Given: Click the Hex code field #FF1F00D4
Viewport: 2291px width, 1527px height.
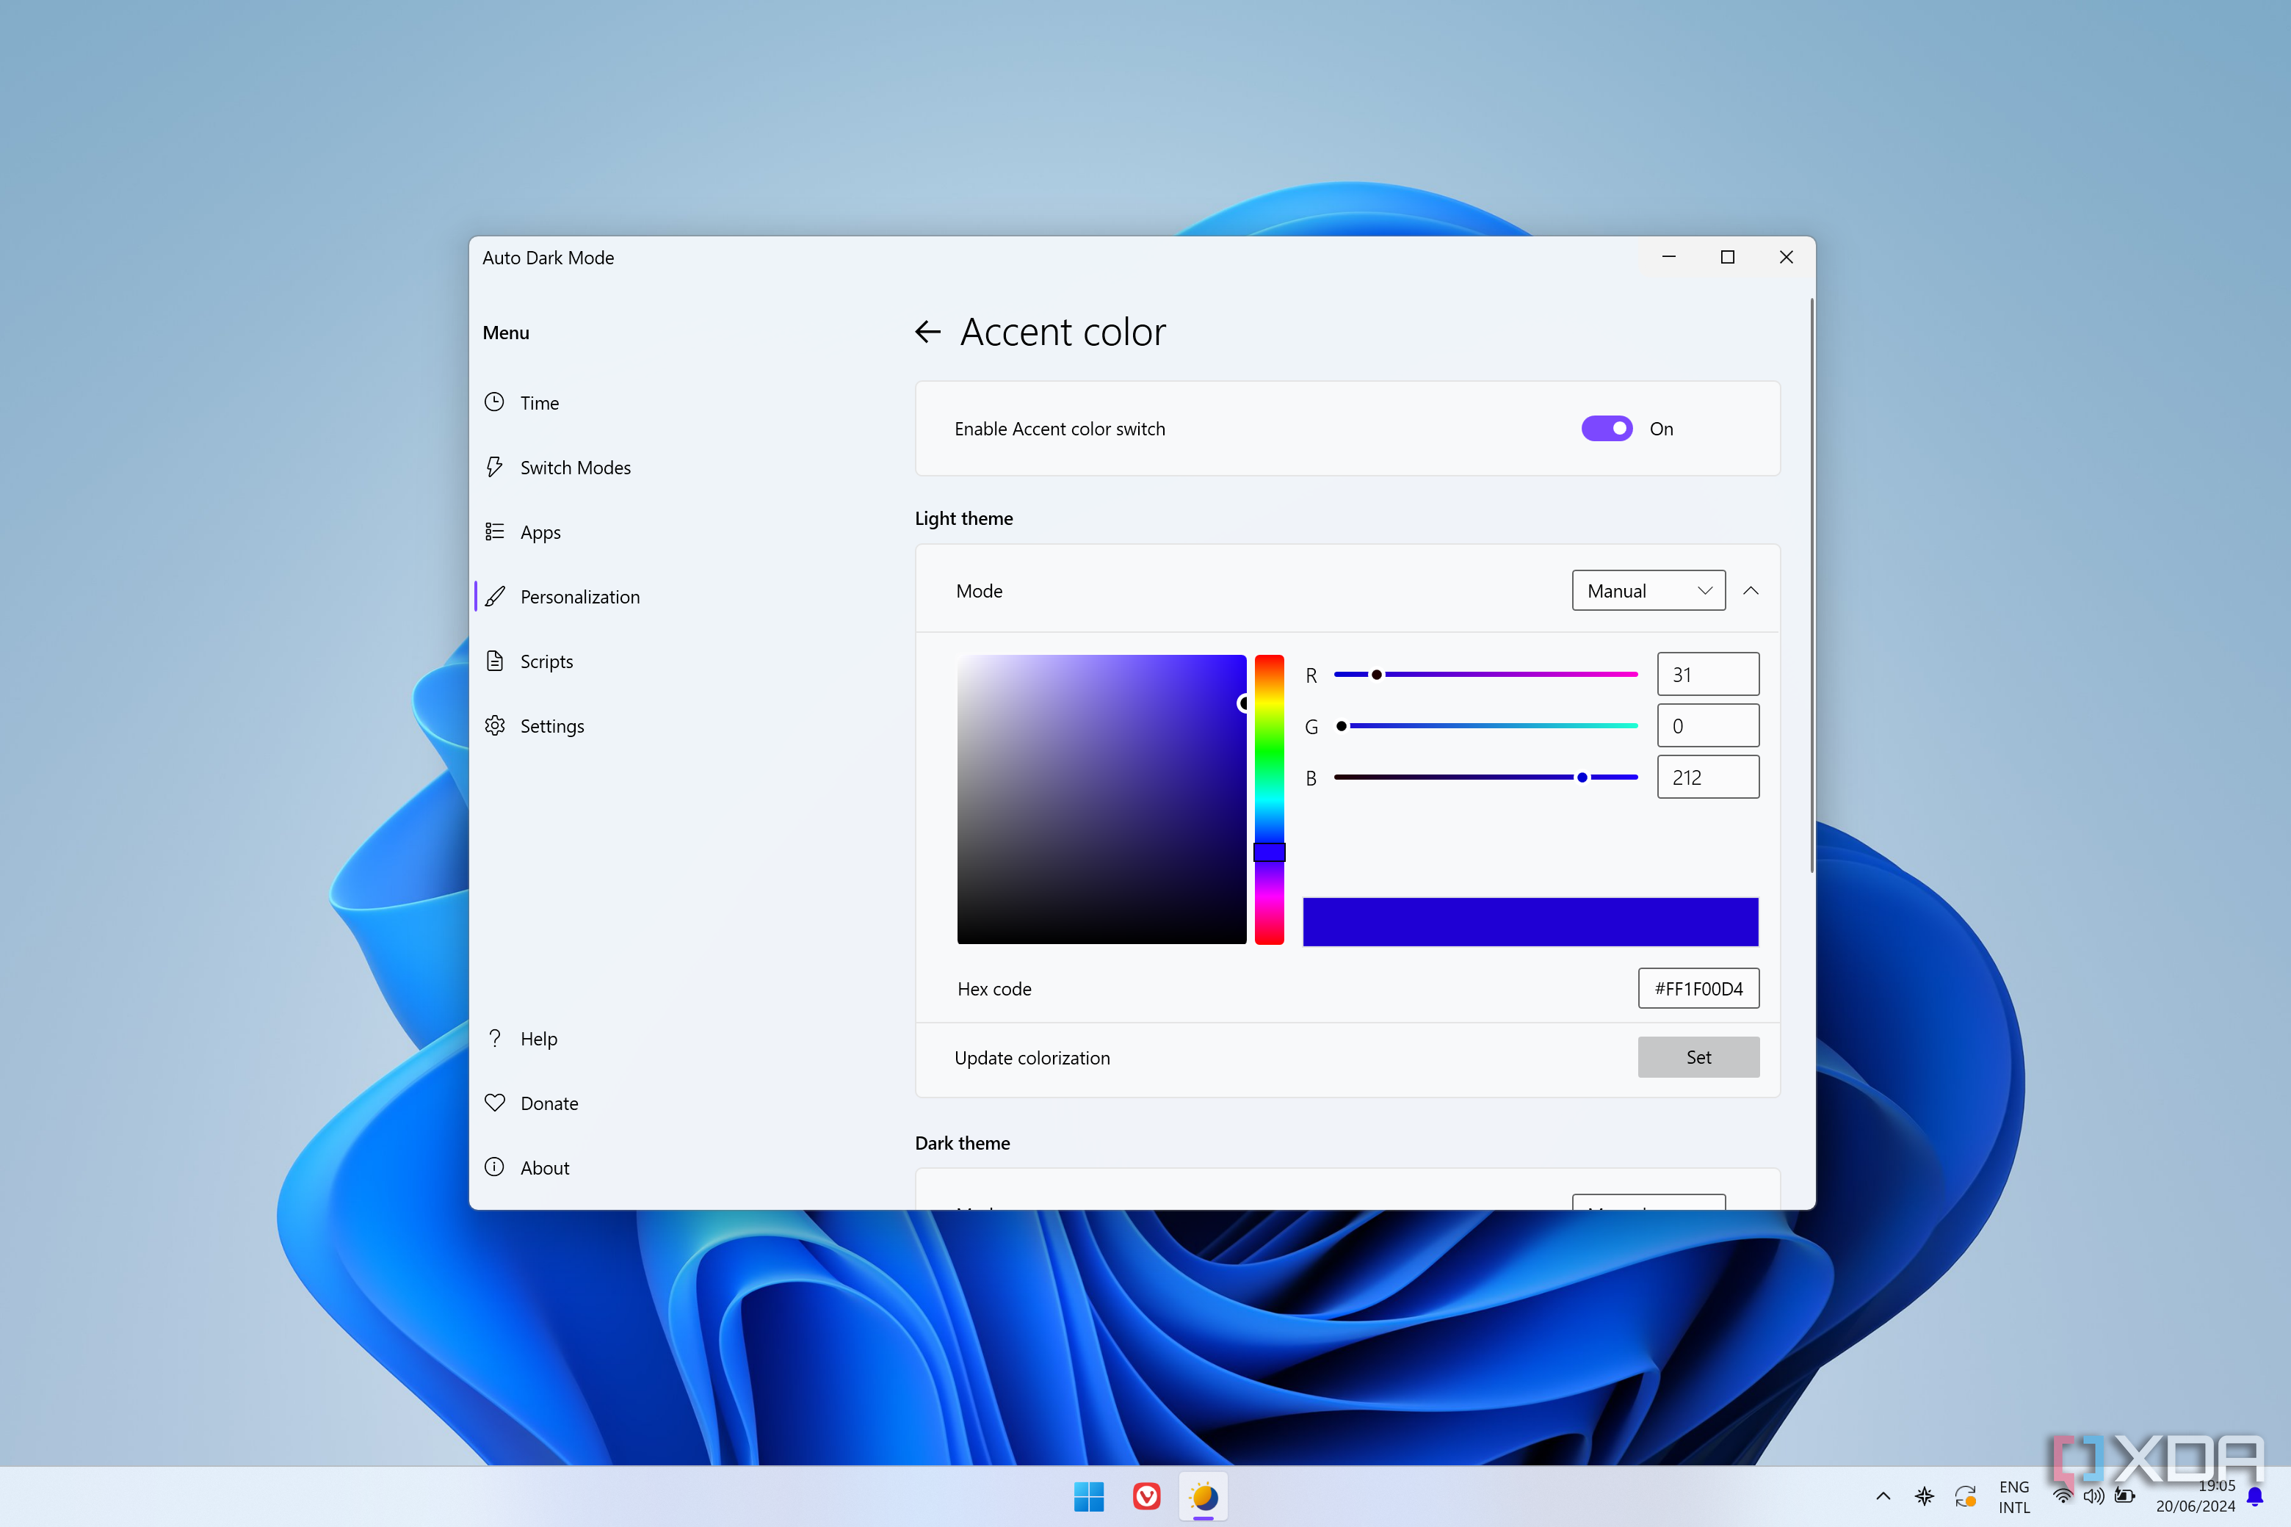Looking at the screenshot, I should (x=1698, y=987).
